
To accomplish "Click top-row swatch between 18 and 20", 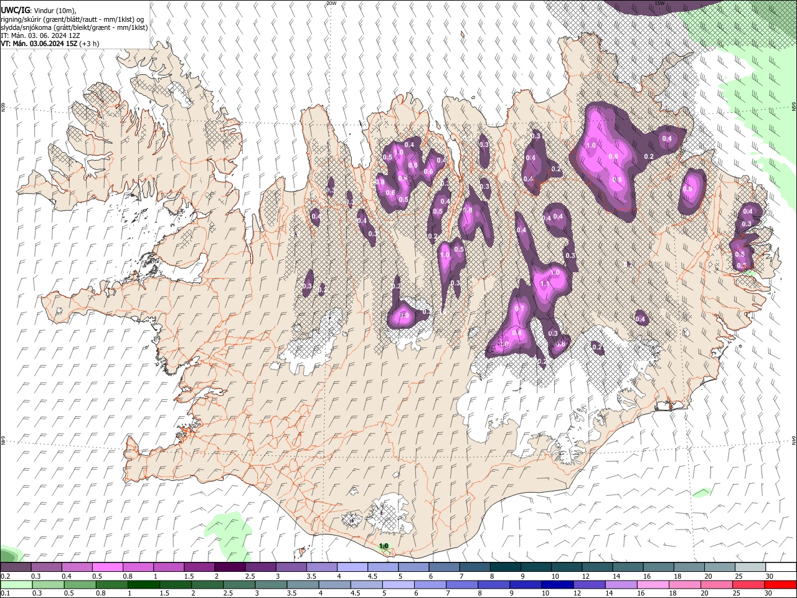I will pyautogui.click(x=689, y=567).
